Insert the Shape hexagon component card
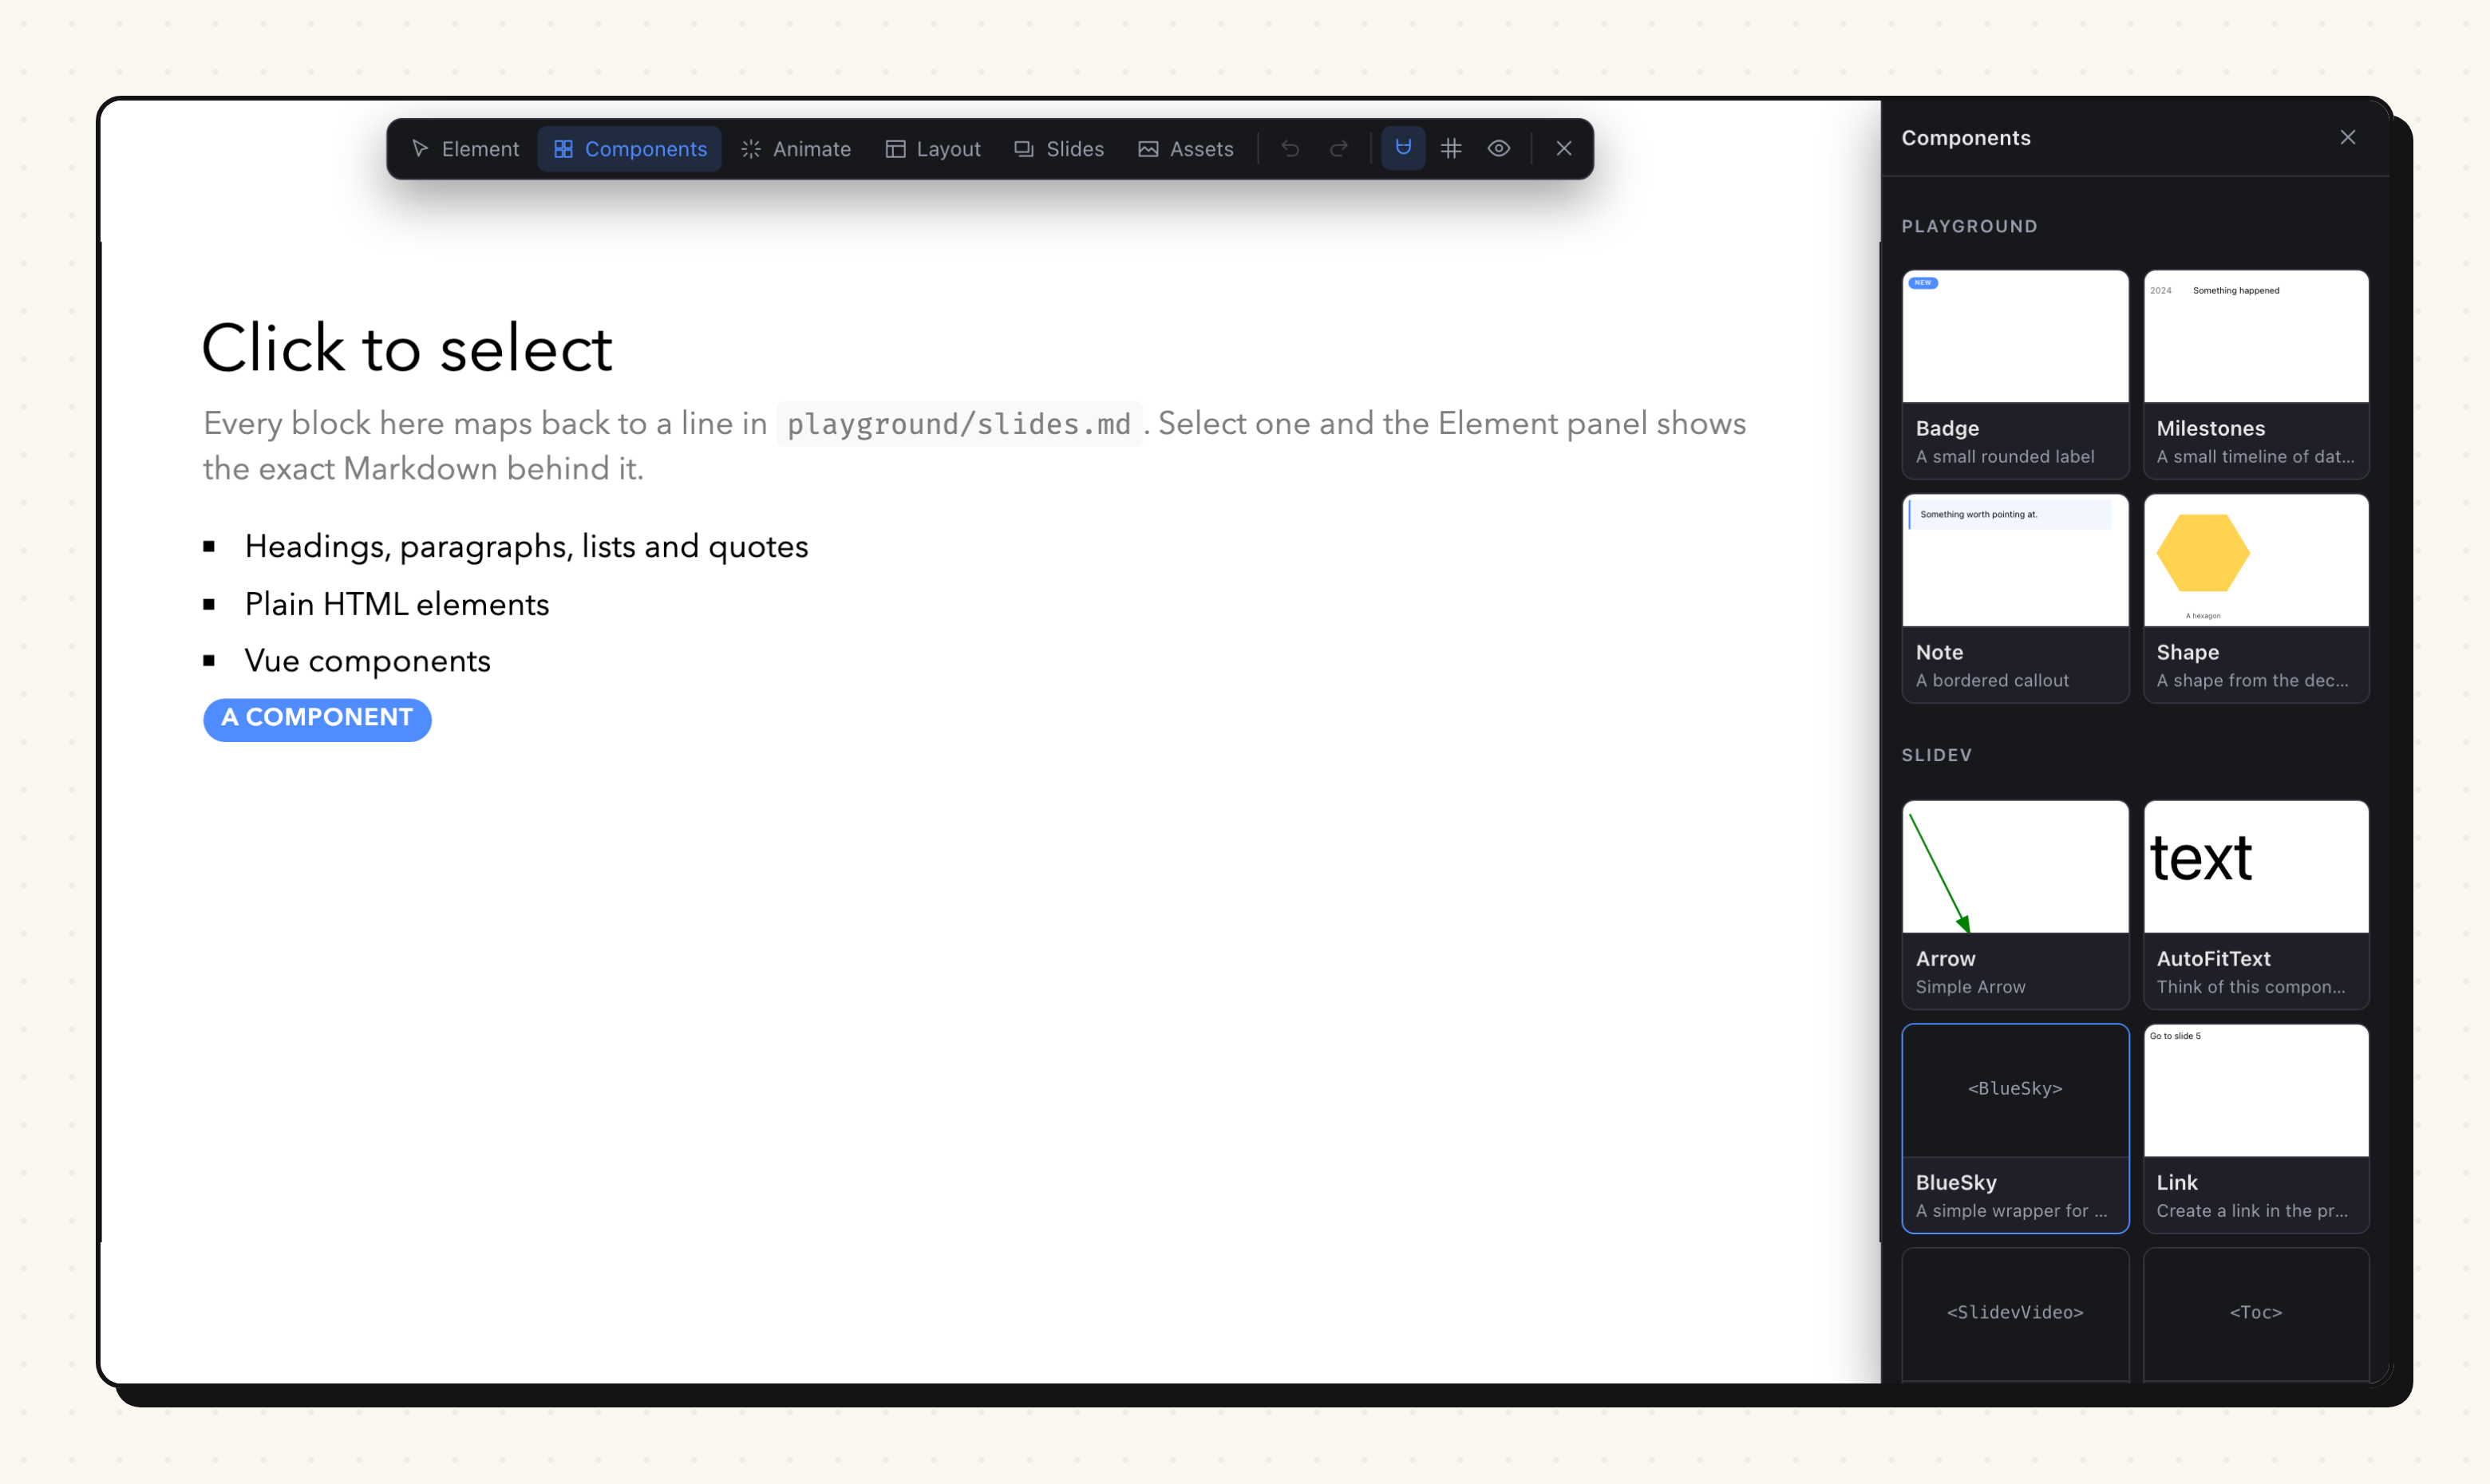Image resolution: width=2490 pixels, height=1484 pixels. coord(2256,598)
